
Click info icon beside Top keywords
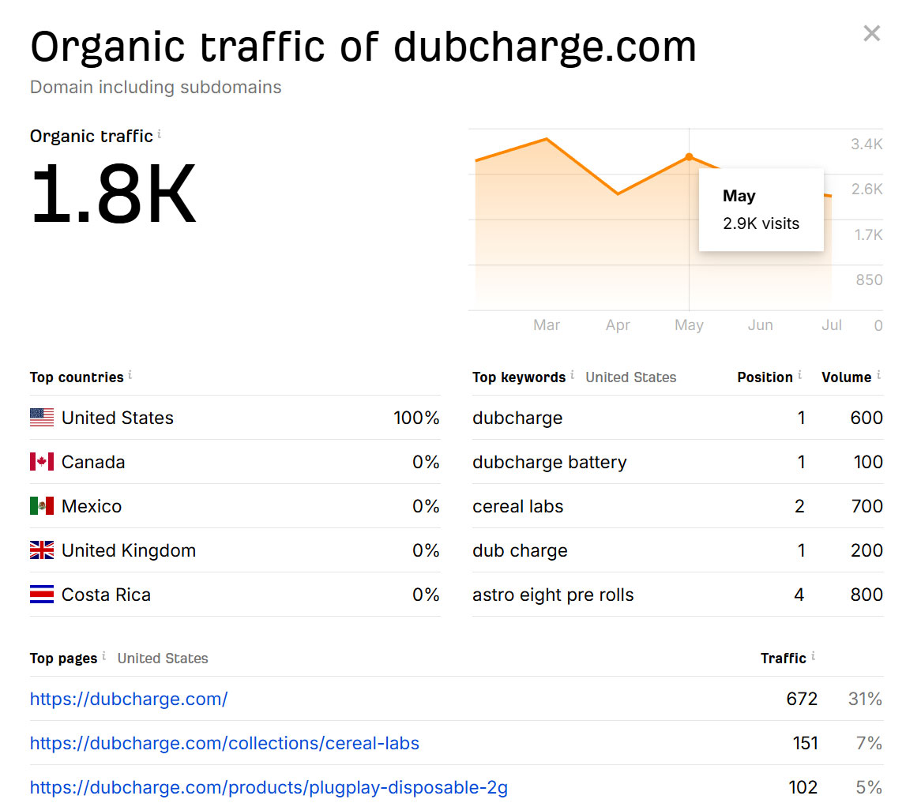coord(572,375)
